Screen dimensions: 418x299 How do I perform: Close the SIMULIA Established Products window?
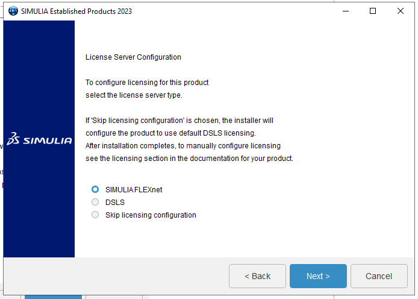401,11
